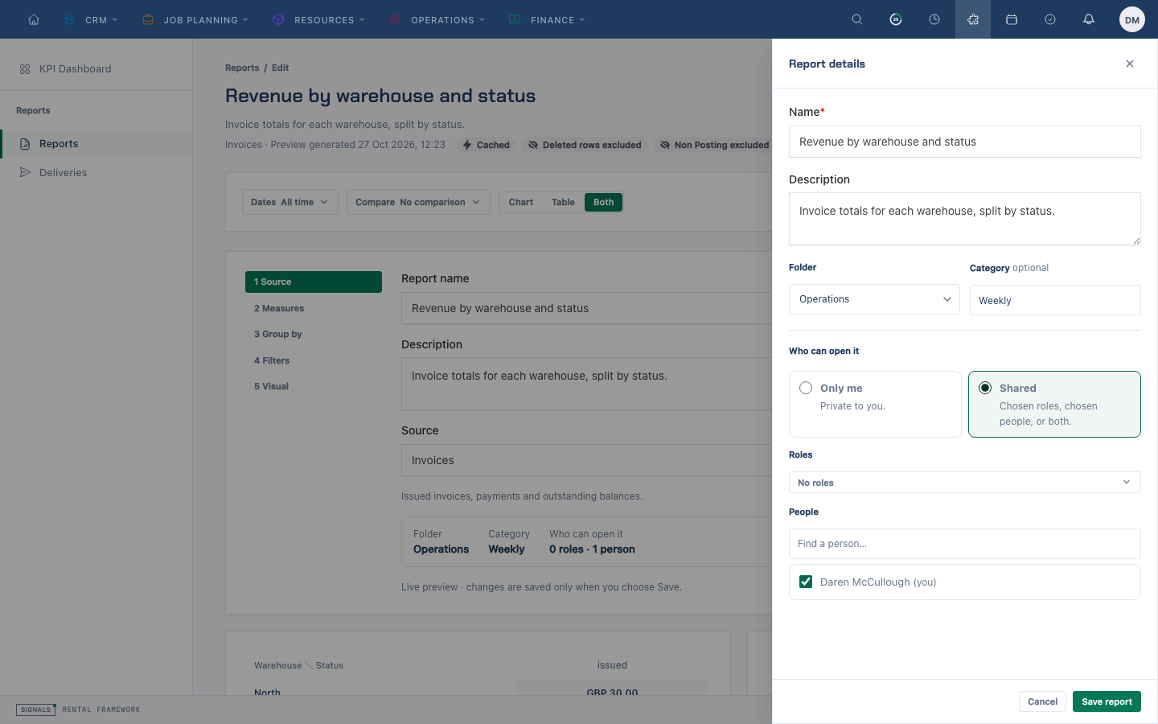Open the Dates All time dropdown
This screenshot has width=1158, height=724.
click(290, 203)
